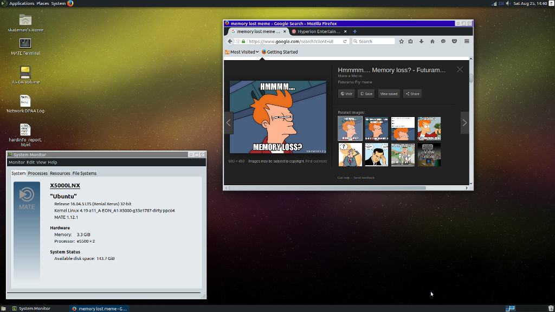555x312 pixels.
Task: Open the Places menu
Action: click(43, 4)
